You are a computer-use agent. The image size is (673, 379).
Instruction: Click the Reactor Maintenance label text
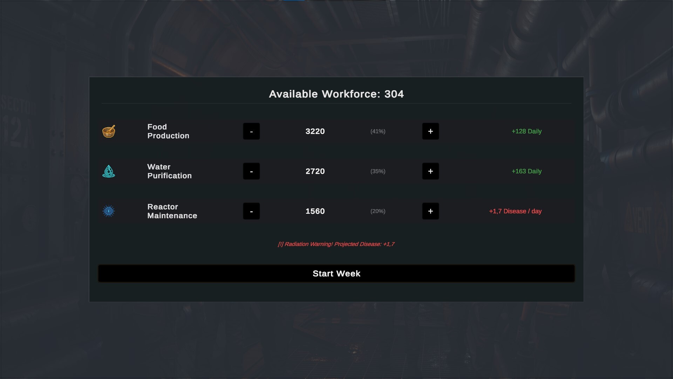pos(172,211)
